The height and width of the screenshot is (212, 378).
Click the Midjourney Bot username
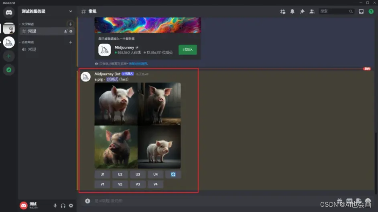pos(107,74)
